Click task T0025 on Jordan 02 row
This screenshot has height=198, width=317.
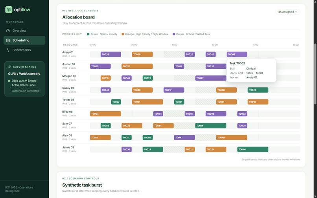(x=100, y=66)
